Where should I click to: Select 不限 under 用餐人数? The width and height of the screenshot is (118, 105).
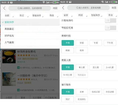[68, 67]
